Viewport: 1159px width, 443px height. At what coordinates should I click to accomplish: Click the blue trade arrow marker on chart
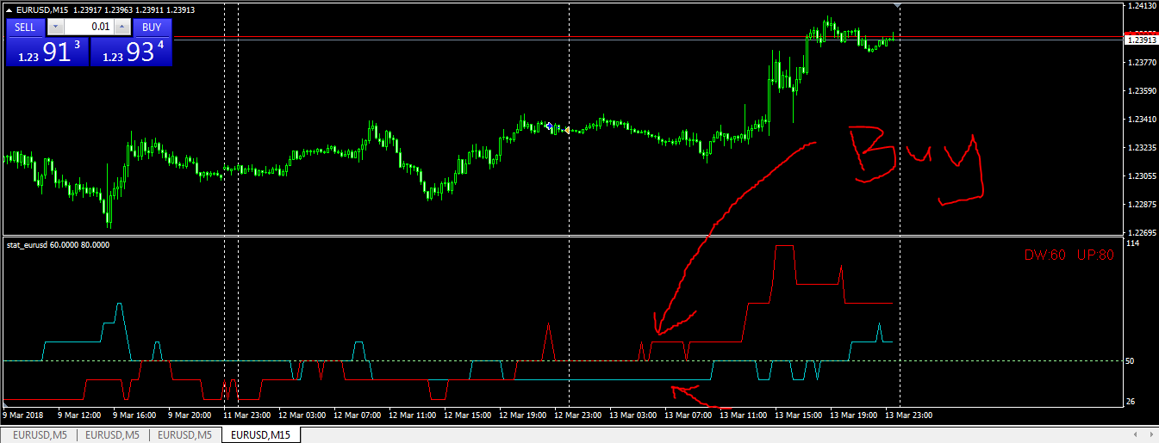[x=549, y=126]
